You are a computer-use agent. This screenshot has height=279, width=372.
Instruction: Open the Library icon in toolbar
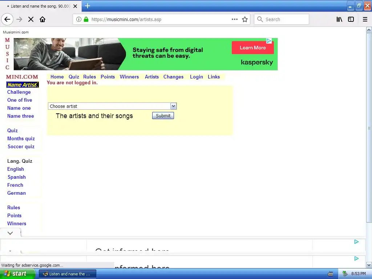(339, 20)
